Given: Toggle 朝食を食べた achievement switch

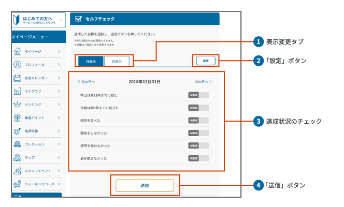Looking at the screenshot, I should 198,121.
